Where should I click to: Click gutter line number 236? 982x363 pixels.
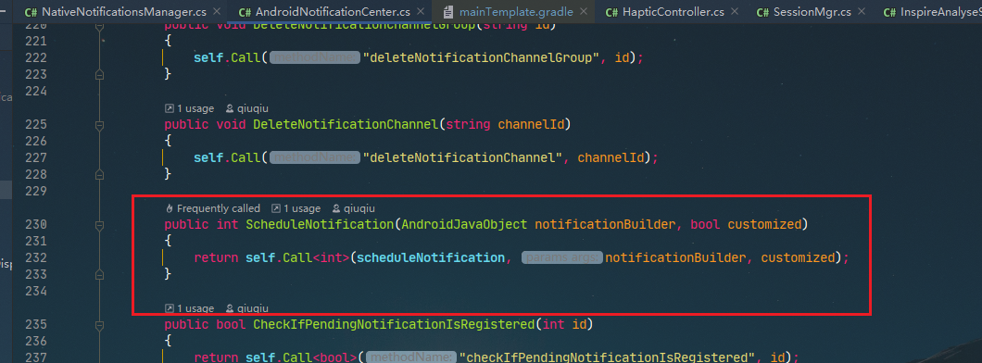[x=36, y=341]
